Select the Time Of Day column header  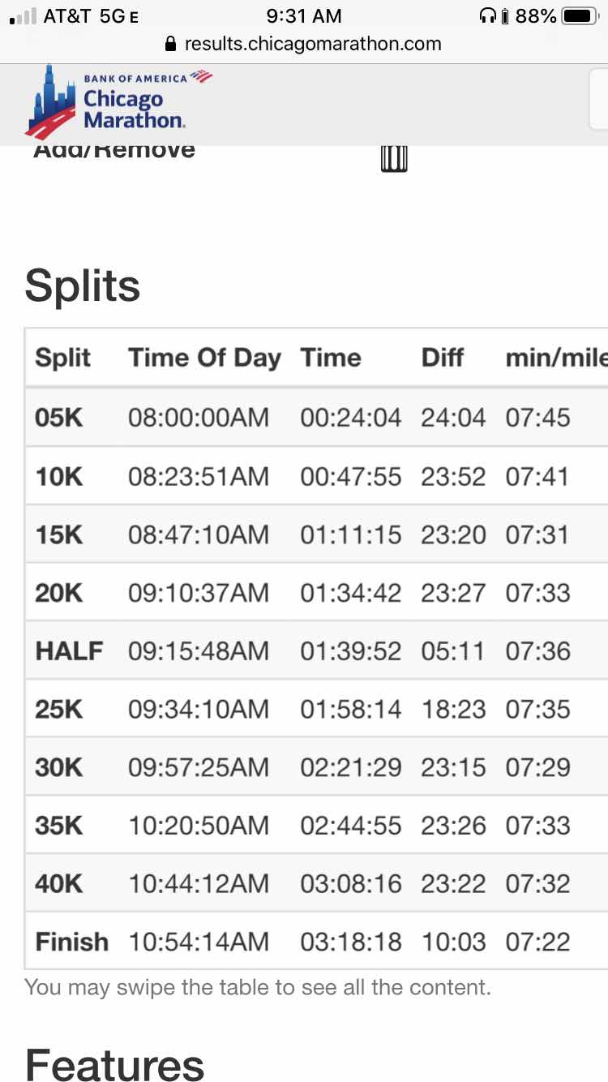(204, 358)
